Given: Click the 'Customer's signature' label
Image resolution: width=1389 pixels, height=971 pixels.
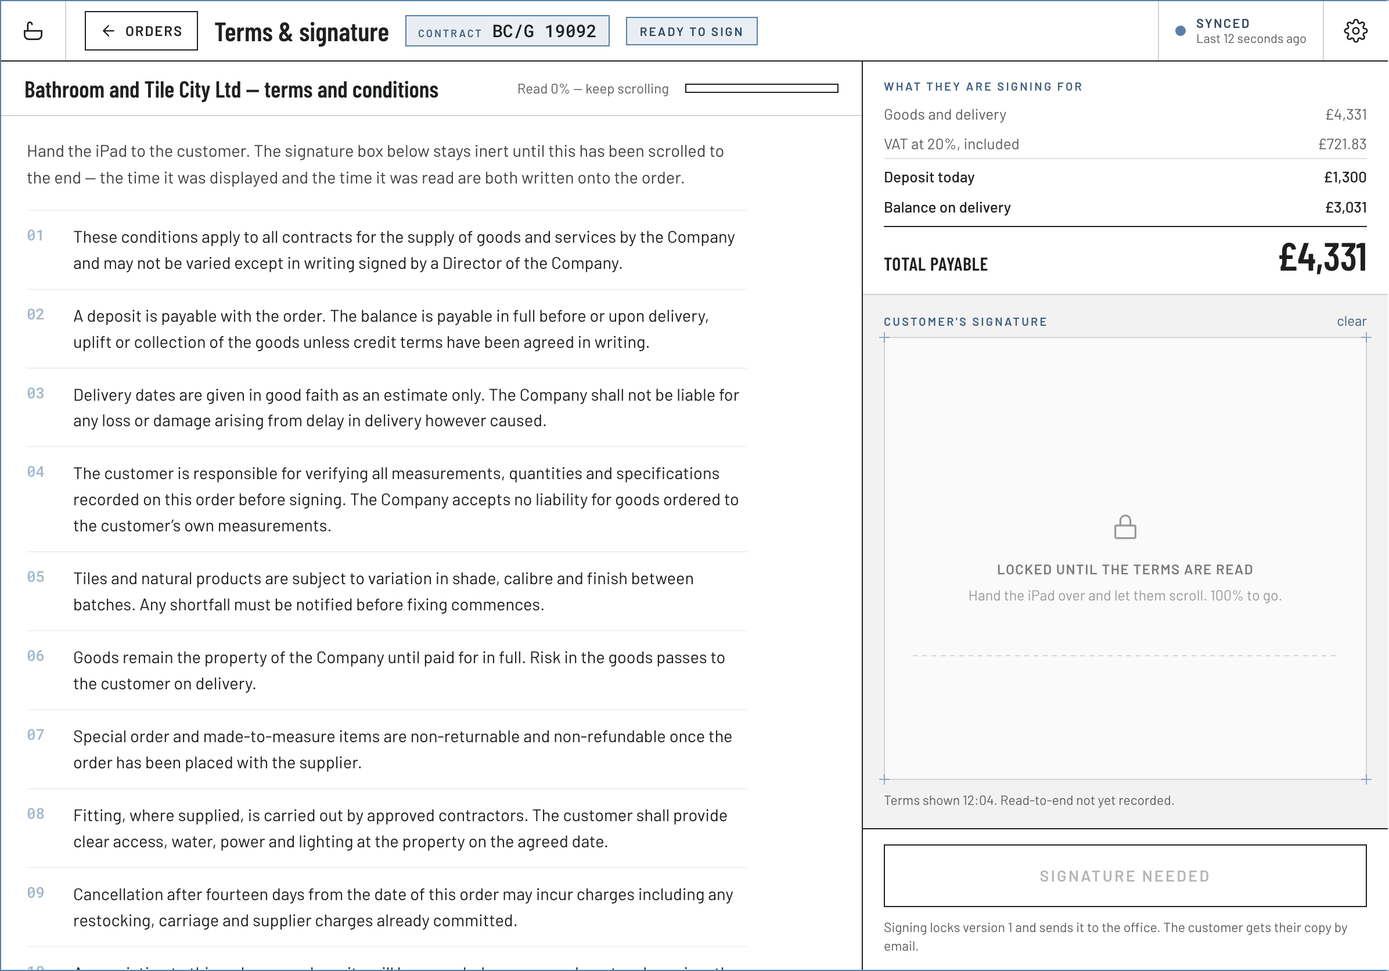Looking at the screenshot, I should point(966,322).
